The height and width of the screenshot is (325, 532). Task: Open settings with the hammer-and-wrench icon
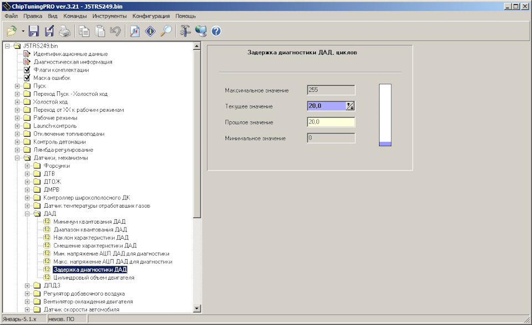tap(185, 31)
